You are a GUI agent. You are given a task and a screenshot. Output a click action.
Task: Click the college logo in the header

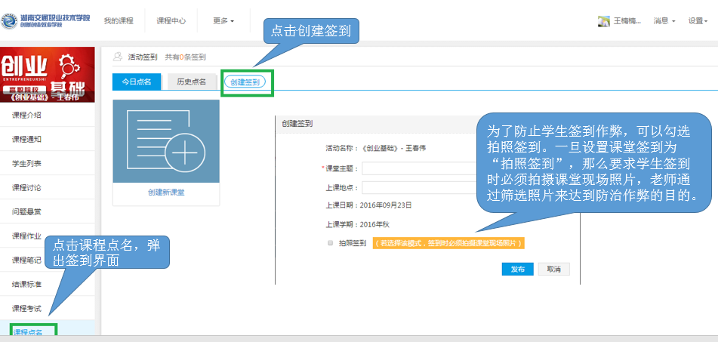(x=45, y=20)
